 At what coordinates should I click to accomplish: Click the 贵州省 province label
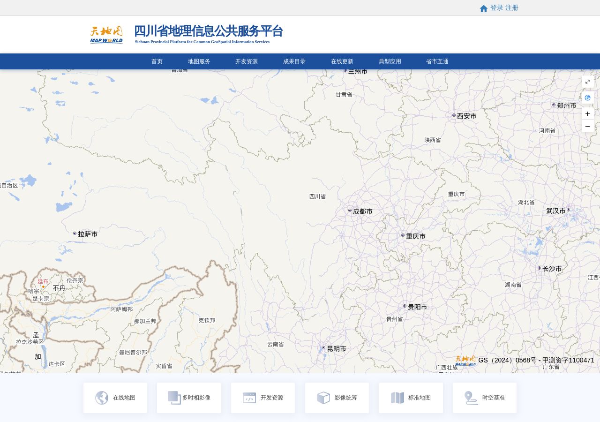click(395, 319)
